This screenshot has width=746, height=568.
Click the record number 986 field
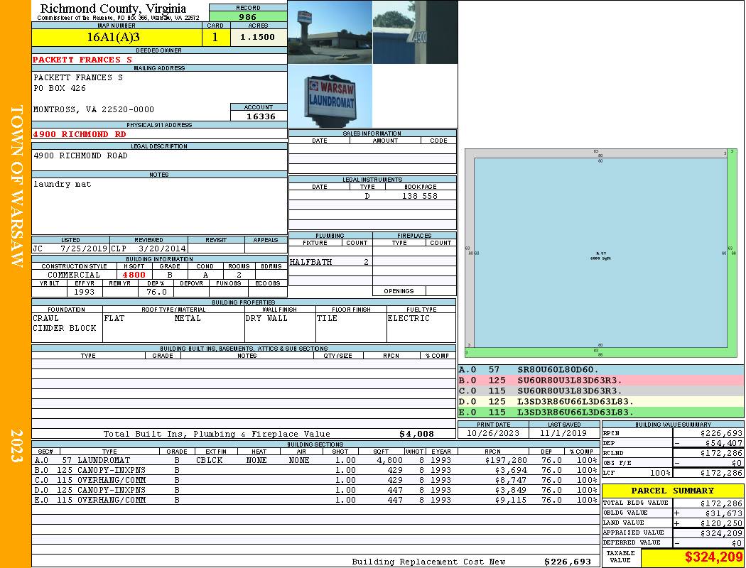247,17
